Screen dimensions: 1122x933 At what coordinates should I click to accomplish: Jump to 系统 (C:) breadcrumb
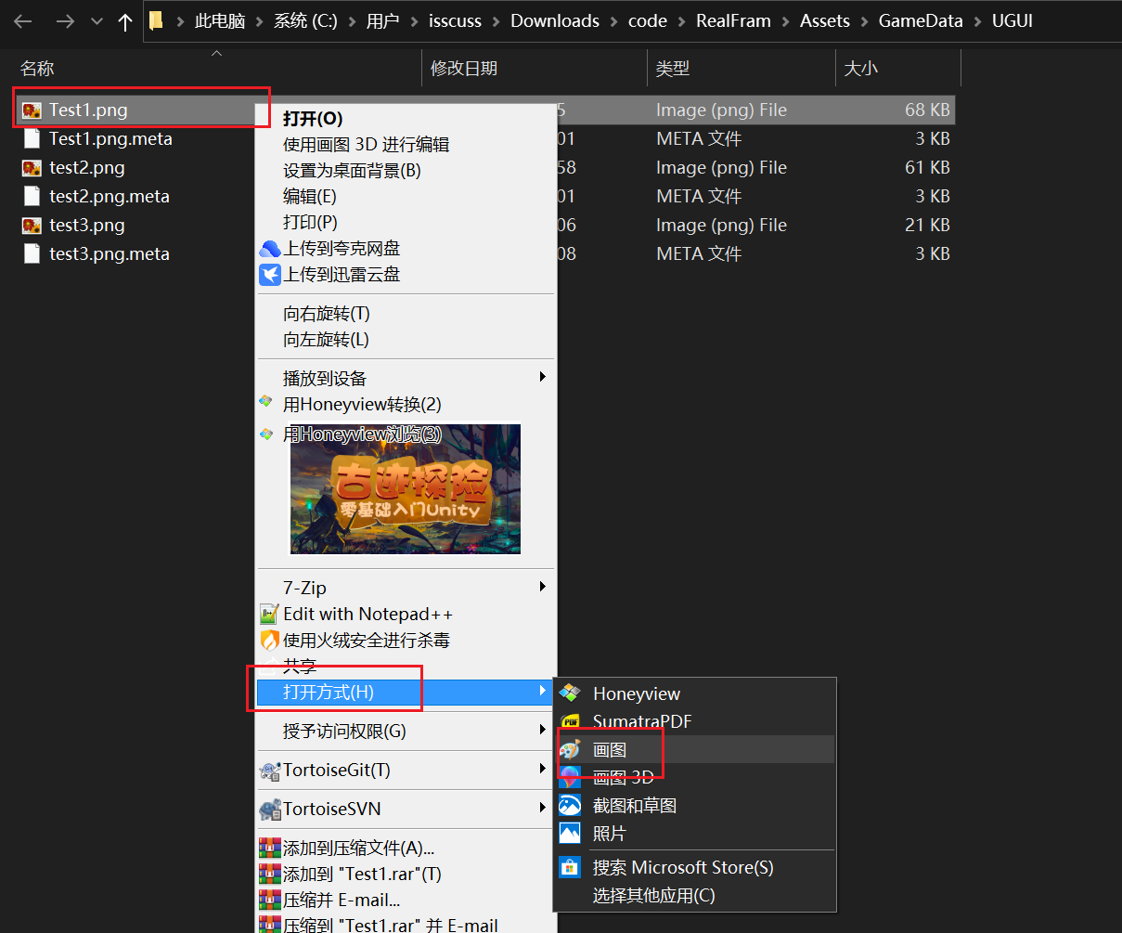(x=305, y=21)
